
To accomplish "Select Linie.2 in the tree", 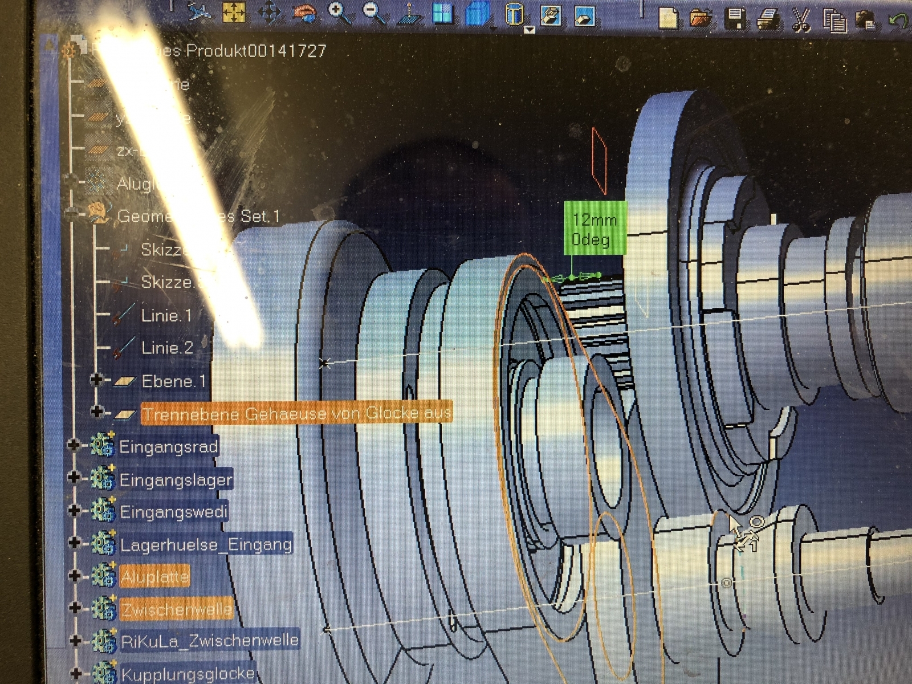I will [167, 348].
